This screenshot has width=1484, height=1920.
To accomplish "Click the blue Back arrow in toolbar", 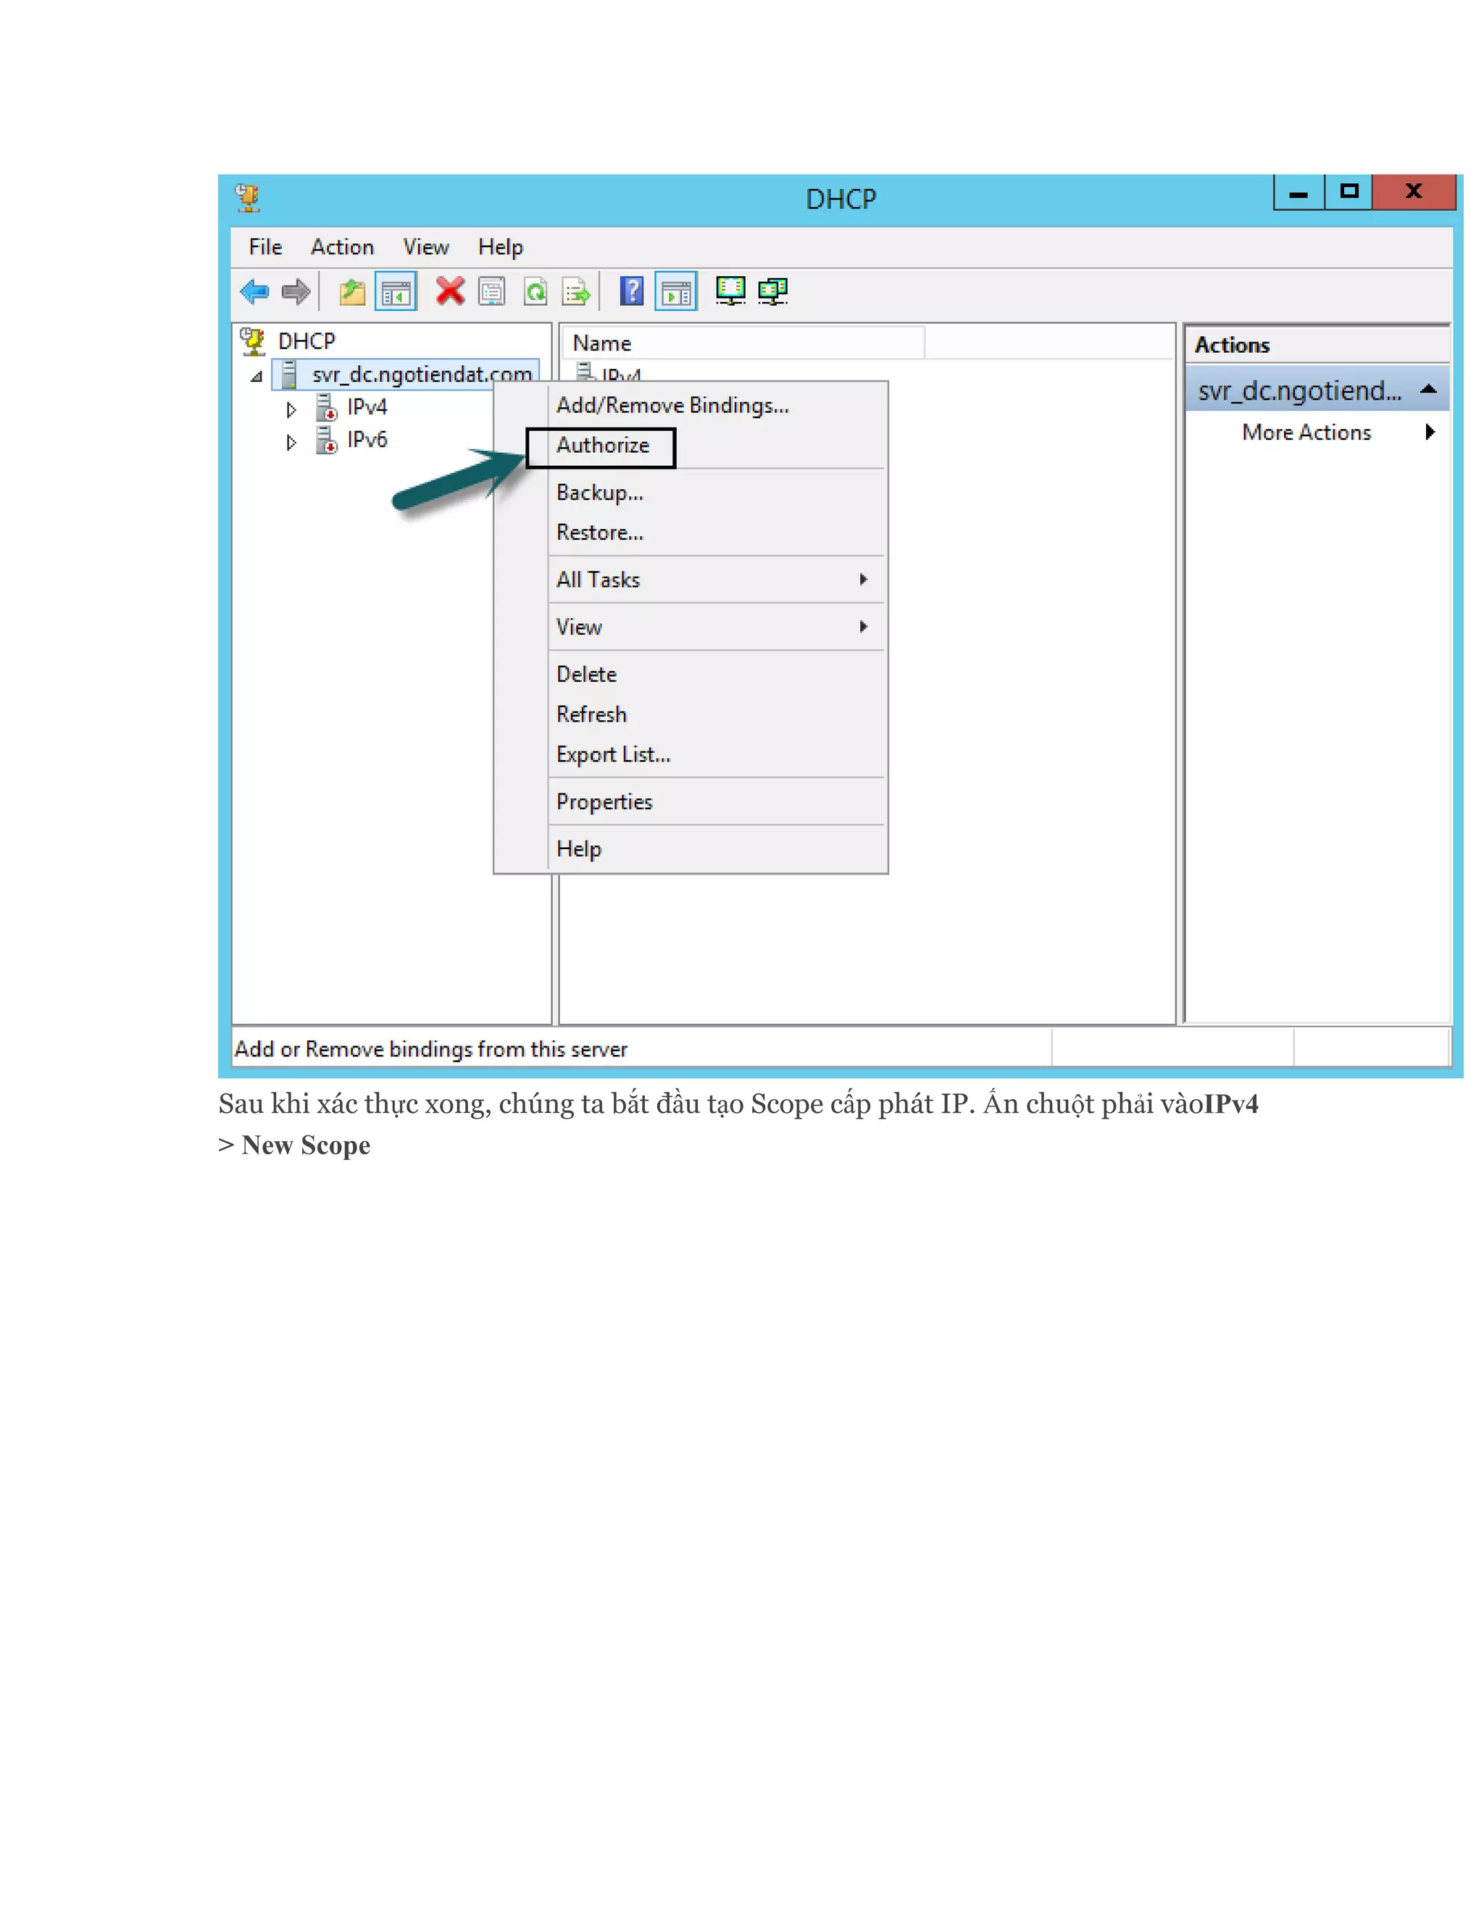I will pyautogui.click(x=255, y=291).
